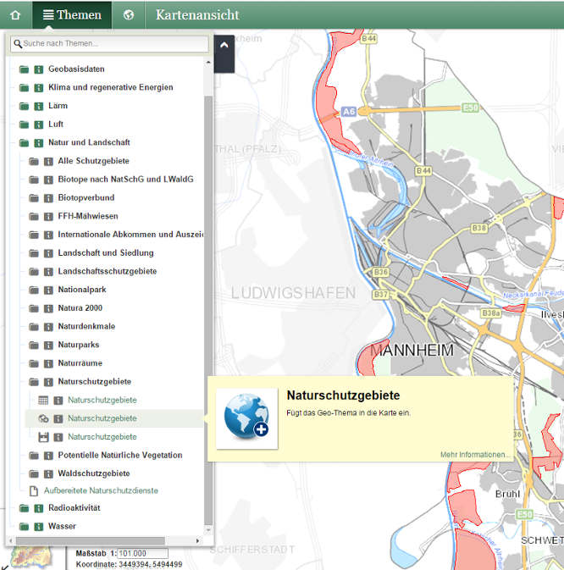This screenshot has height=570, width=564.
Task: Show info for Wasser
Action: 38,526
